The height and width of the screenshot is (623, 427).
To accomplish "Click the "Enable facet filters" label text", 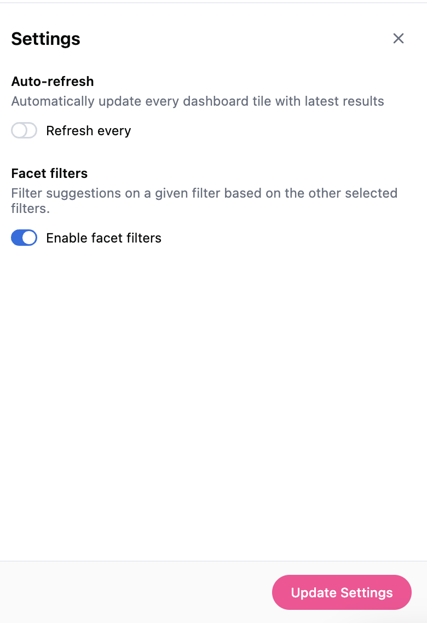I will (103, 238).
